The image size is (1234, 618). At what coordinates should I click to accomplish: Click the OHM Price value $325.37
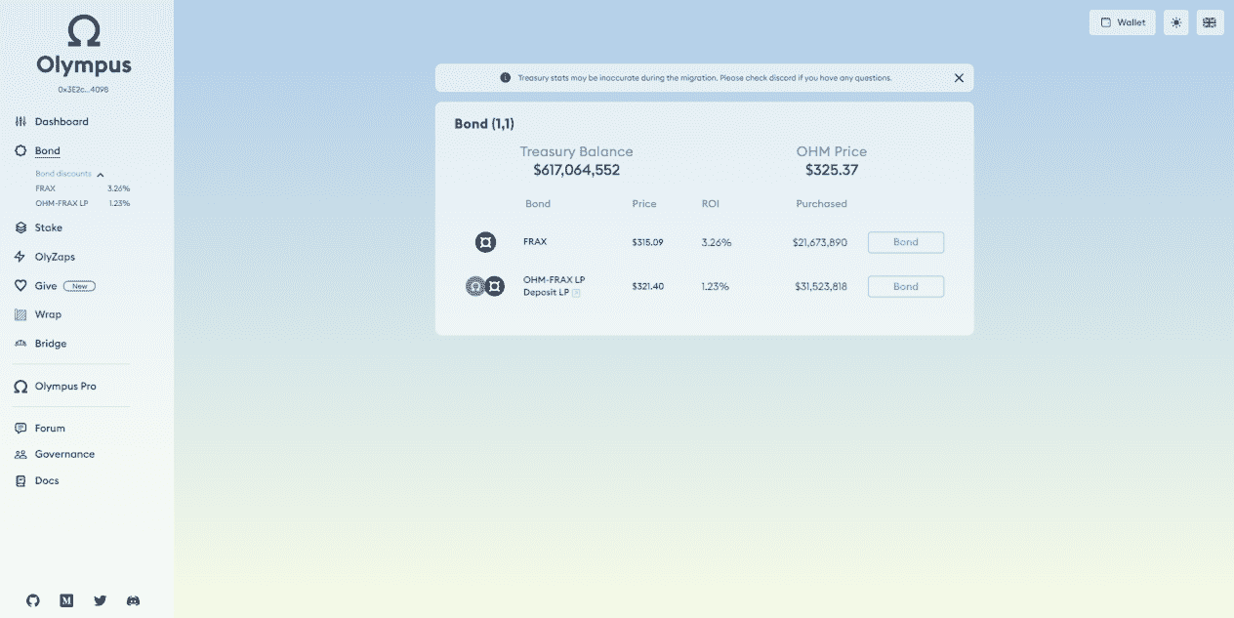[832, 170]
